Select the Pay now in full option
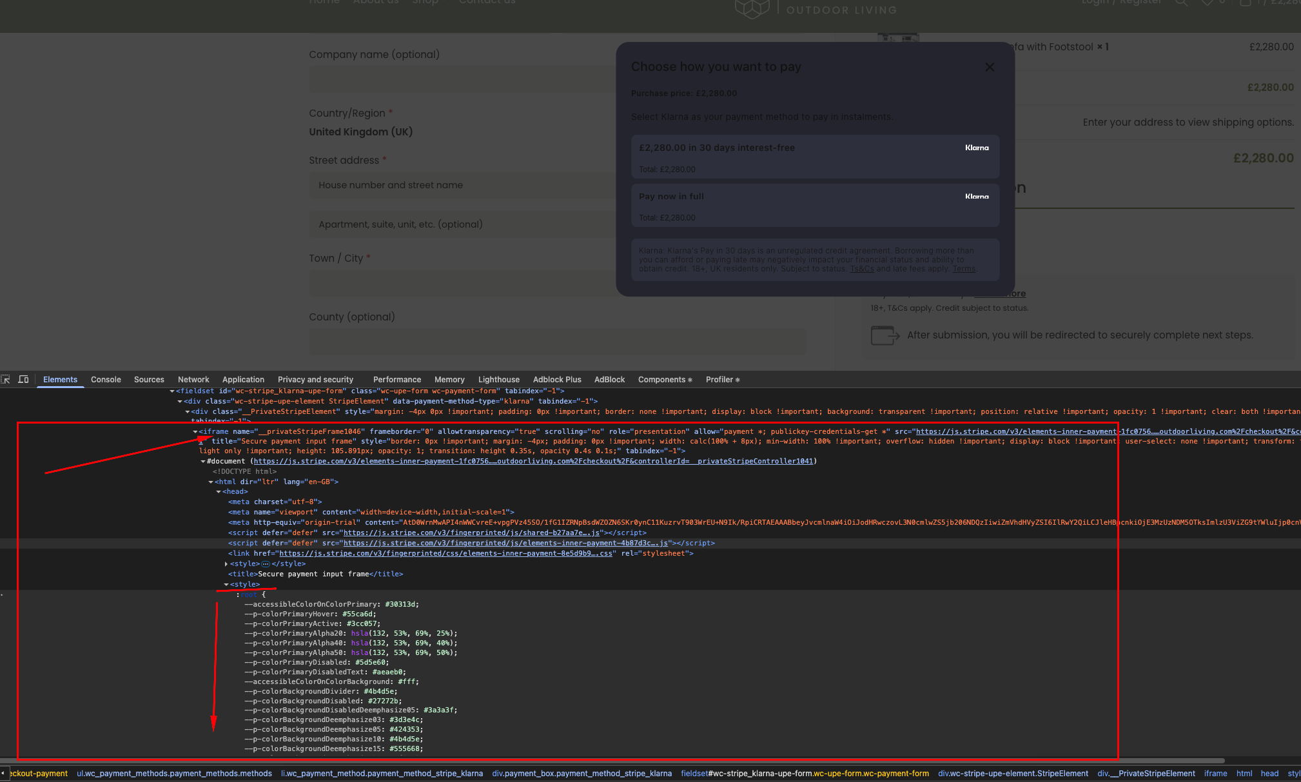The height and width of the screenshot is (782, 1301). tap(815, 205)
